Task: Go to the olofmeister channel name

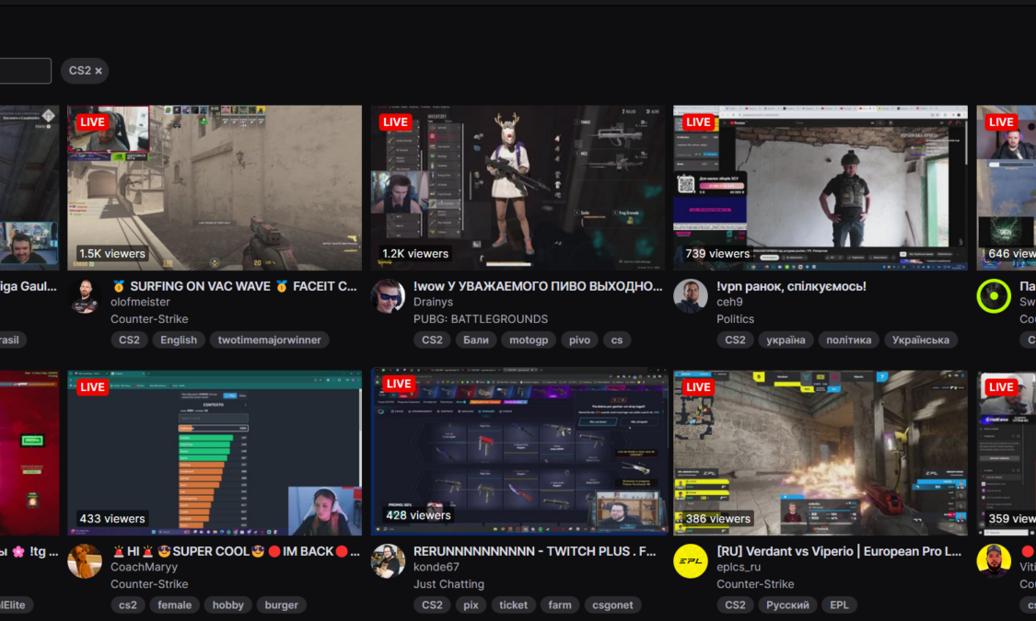Action: click(x=140, y=303)
